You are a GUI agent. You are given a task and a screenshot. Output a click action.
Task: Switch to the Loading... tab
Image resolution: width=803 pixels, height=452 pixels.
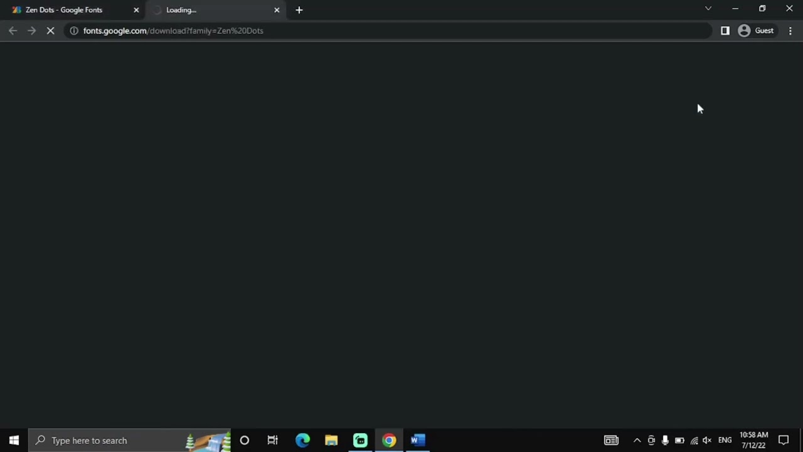213,10
